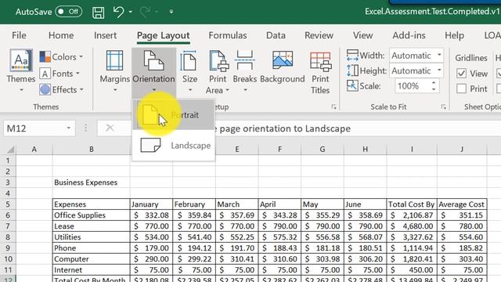The width and height of the screenshot is (501, 282).
Task: Select column F header
Action: (x=279, y=150)
